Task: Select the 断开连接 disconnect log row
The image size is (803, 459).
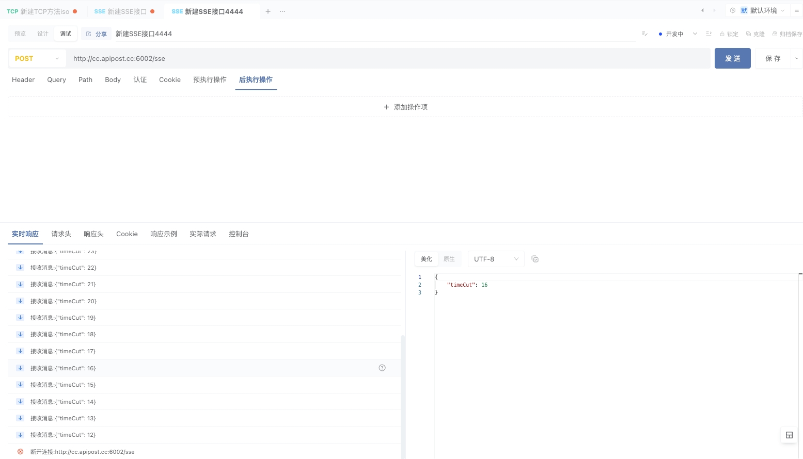Action: coord(204,452)
